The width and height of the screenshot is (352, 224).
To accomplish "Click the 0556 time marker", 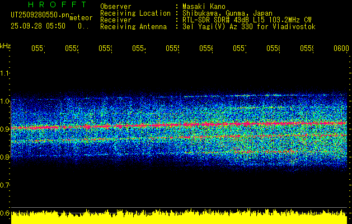I will pos(206,48).
